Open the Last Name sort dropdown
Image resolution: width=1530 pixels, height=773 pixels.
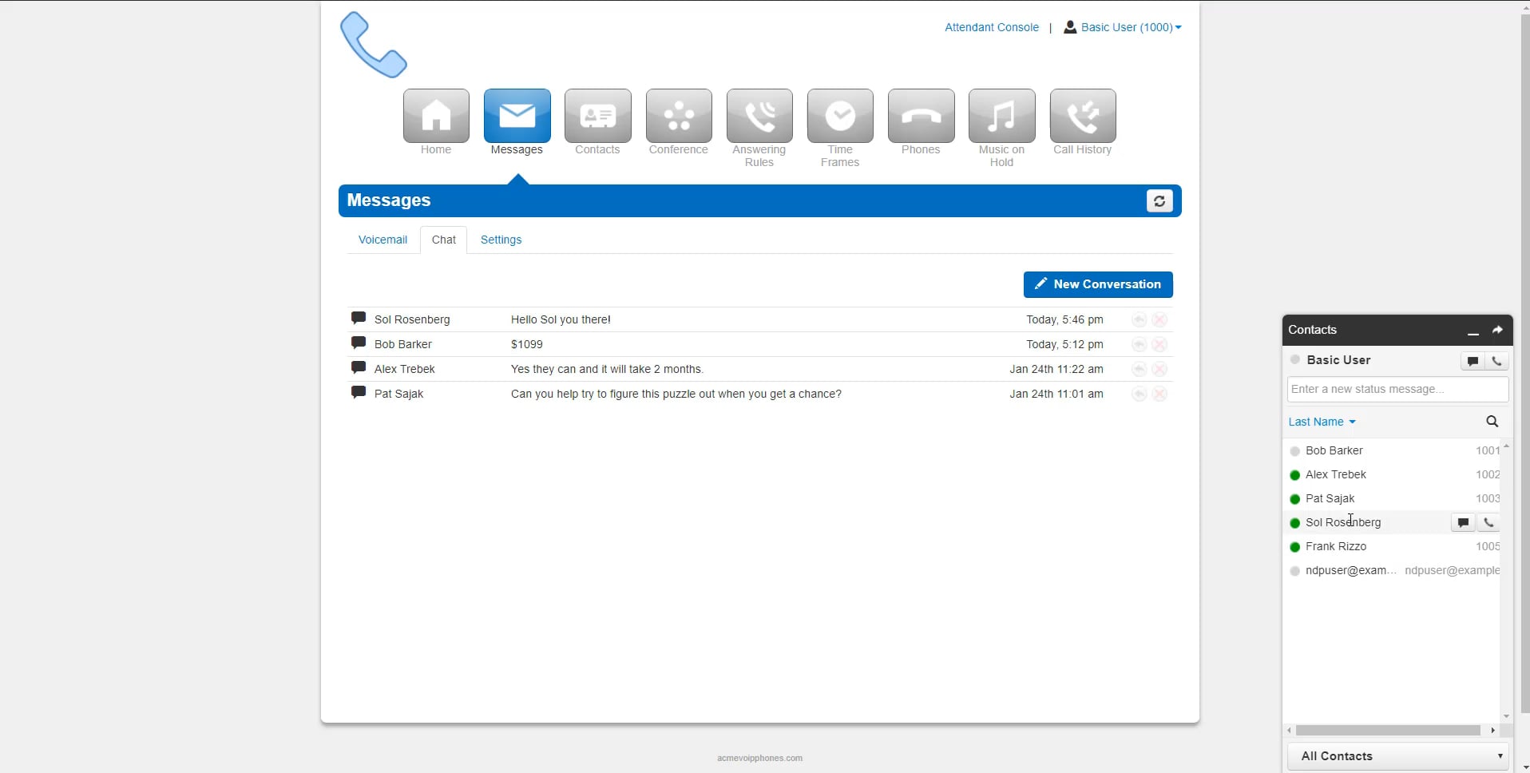1322,422
